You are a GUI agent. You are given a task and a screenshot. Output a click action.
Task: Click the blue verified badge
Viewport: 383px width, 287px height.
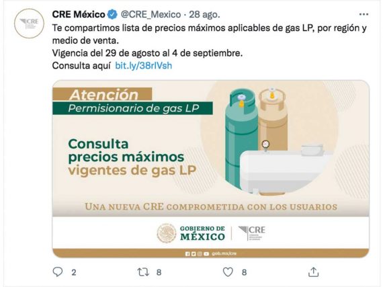(x=112, y=15)
